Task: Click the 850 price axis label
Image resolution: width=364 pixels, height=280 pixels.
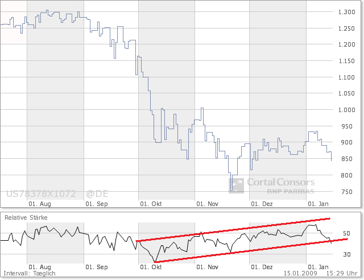Action: tap(346, 159)
